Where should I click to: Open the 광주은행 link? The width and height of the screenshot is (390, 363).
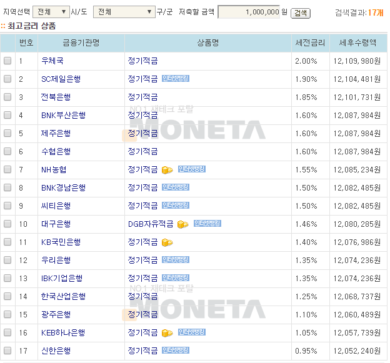point(56,314)
